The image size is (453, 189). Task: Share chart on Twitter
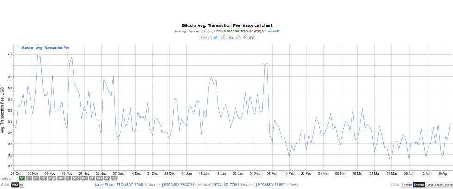[216, 37]
